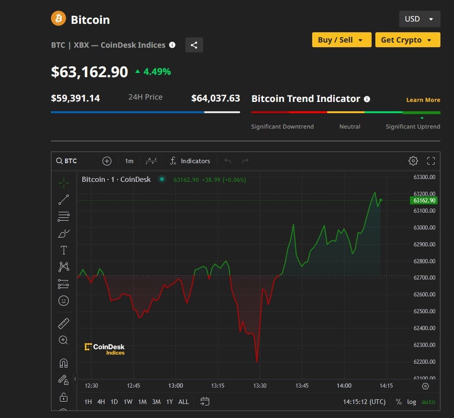The width and height of the screenshot is (454, 418).
Task: Click the Bitcoin · 1 · CoinDesk legend title
Action: pyautogui.click(x=116, y=180)
